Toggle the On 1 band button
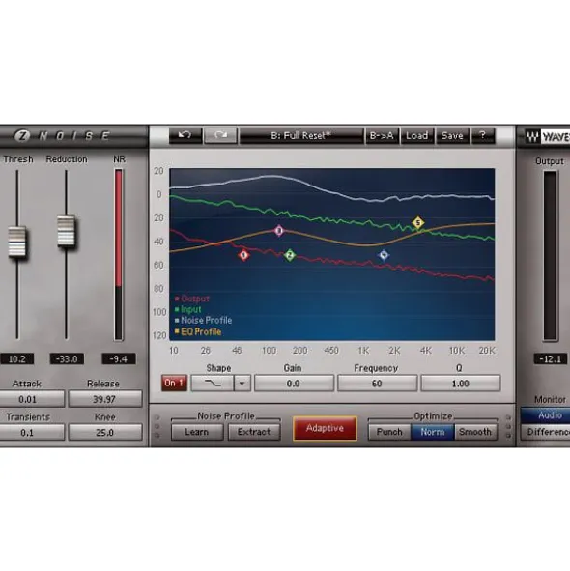Viewport: 570px width, 571px height. click(174, 384)
